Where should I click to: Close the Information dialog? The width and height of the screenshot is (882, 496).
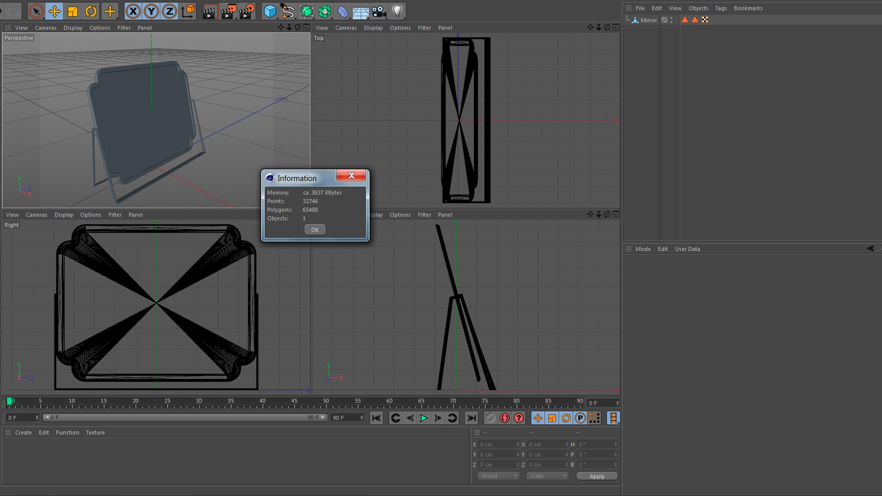tap(351, 175)
